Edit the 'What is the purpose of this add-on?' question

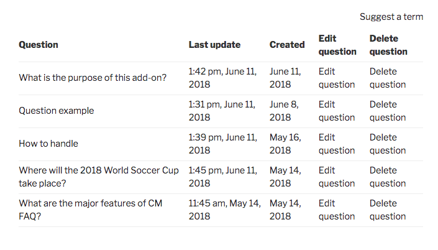(x=336, y=78)
